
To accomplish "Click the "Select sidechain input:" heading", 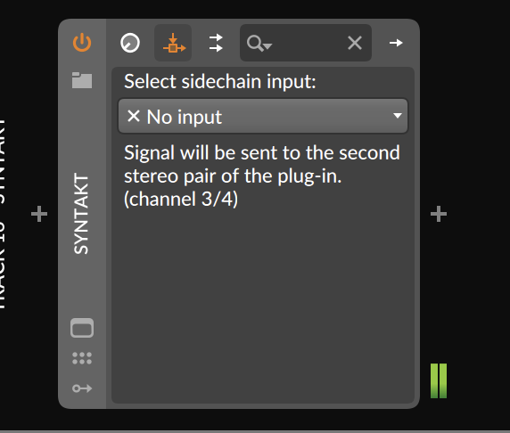I will point(220,81).
